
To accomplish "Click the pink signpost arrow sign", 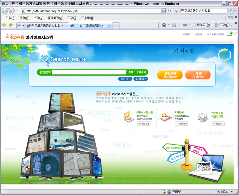I will coord(199,150).
